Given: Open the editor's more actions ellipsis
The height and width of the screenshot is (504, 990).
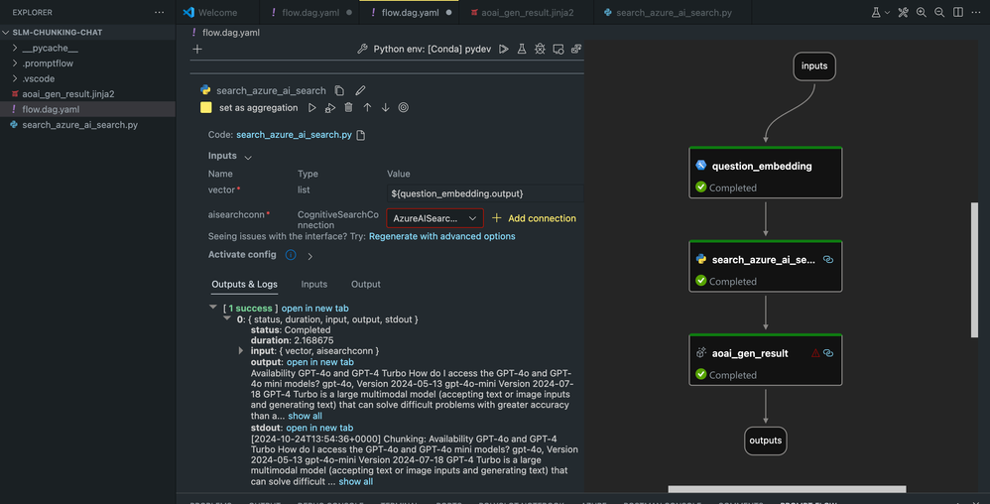Looking at the screenshot, I should pyautogui.click(x=976, y=12).
